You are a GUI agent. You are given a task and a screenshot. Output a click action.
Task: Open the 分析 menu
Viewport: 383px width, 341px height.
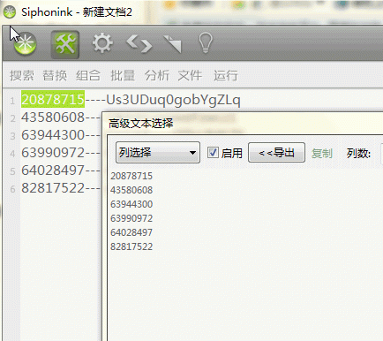click(157, 76)
